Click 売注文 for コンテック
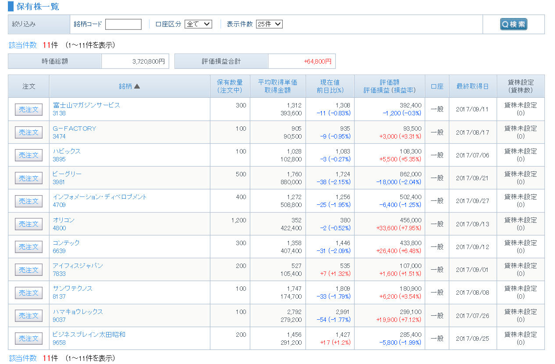555x364 pixels. (x=28, y=247)
